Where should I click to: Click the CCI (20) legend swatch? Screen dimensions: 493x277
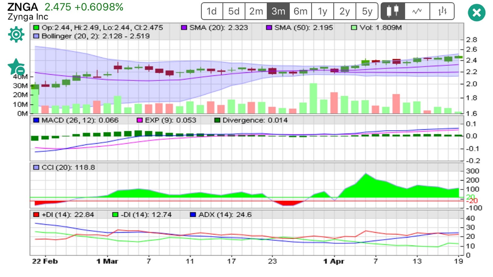[36, 167]
